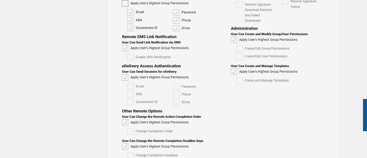Screen dimensions: 367x158
Task: Check the Change Completion Order box
Action: point(131,131)
